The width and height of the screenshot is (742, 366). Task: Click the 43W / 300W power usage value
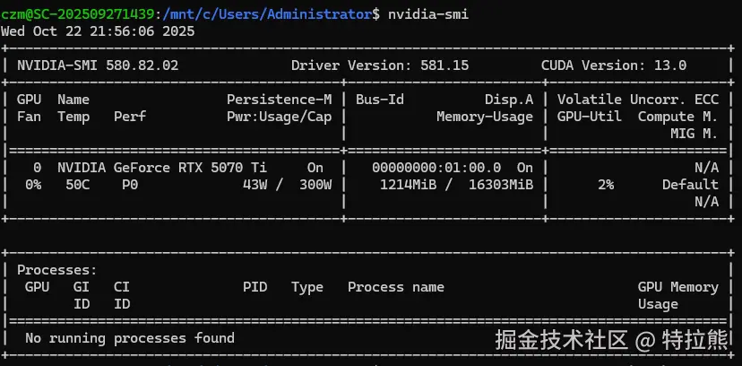coord(287,185)
